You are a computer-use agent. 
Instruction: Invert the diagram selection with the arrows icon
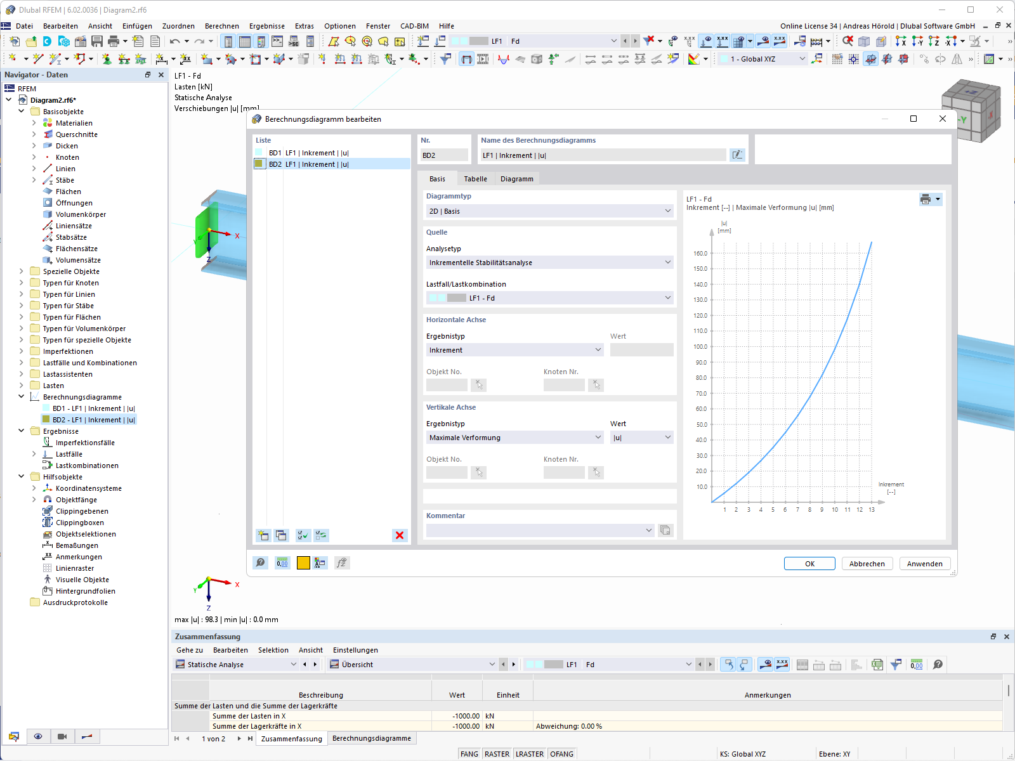coord(321,536)
